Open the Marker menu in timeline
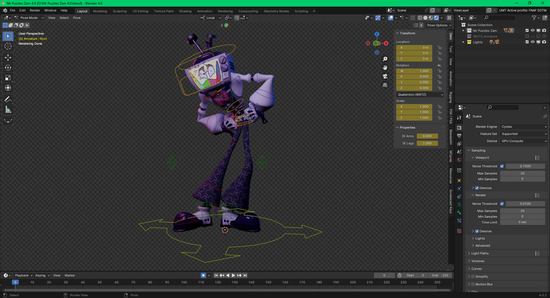550x298 pixels. tap(70, 276)
